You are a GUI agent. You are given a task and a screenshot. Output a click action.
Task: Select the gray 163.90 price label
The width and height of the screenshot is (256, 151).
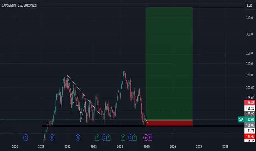[250, 114]
